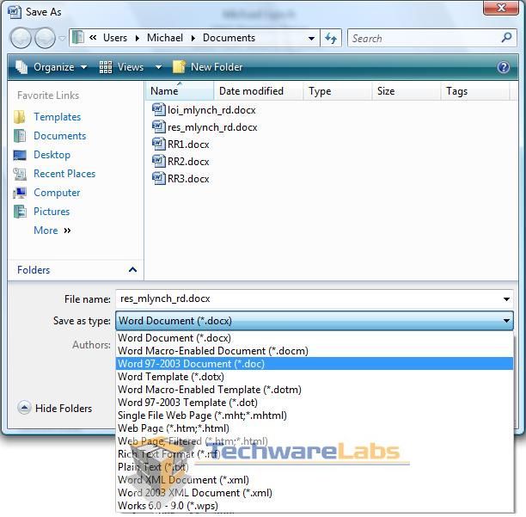526x517 pixels.
Task: Sort by the Size column header
Action: point(407,91)
